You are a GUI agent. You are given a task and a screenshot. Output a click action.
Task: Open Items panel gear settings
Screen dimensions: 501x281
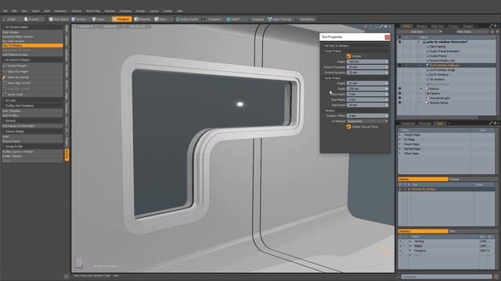coord(495,26)
